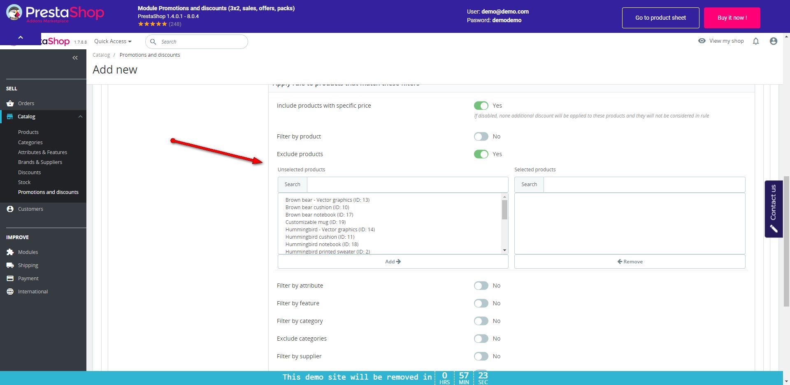Click the Add products button

coord(393,262)
